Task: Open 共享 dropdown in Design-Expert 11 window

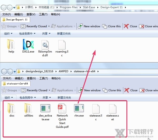Action: [46, 34]
